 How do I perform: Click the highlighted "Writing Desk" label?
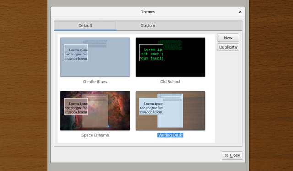pos(170,135)
